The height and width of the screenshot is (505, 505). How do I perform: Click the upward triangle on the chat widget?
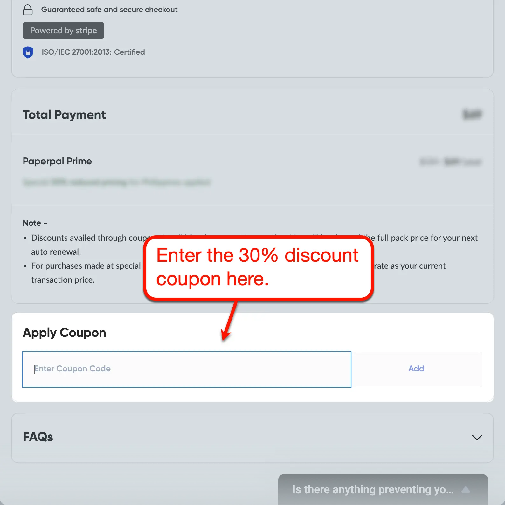click(x=466, y=489)
